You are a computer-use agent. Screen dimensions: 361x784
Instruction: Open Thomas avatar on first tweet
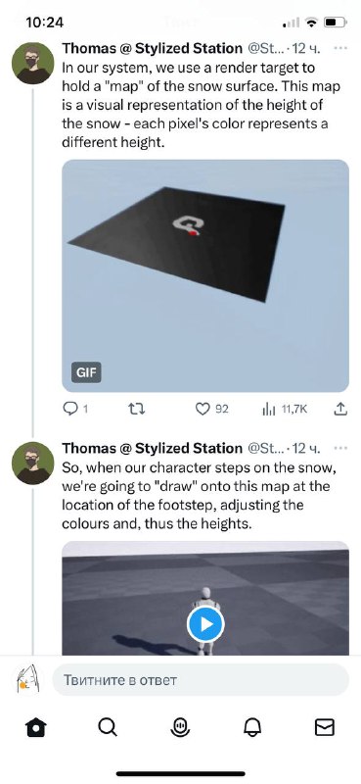tap(32, 63)
